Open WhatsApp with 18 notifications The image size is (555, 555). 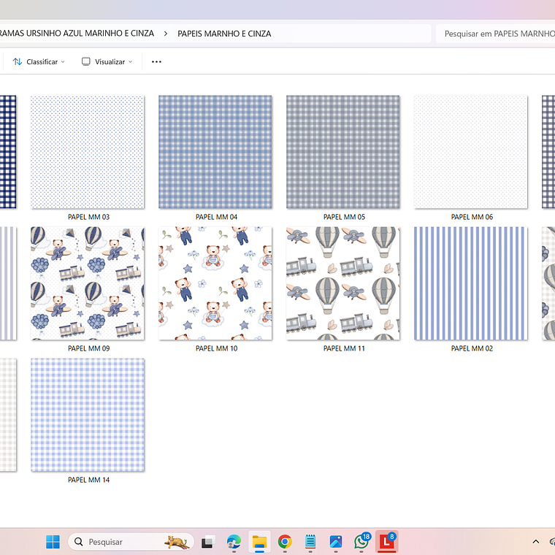coord(361,542)
